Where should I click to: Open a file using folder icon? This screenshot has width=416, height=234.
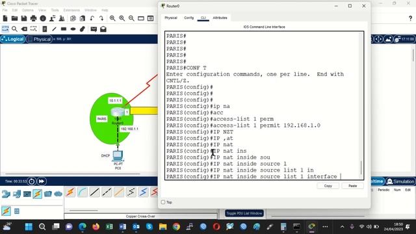click(14, 18)
